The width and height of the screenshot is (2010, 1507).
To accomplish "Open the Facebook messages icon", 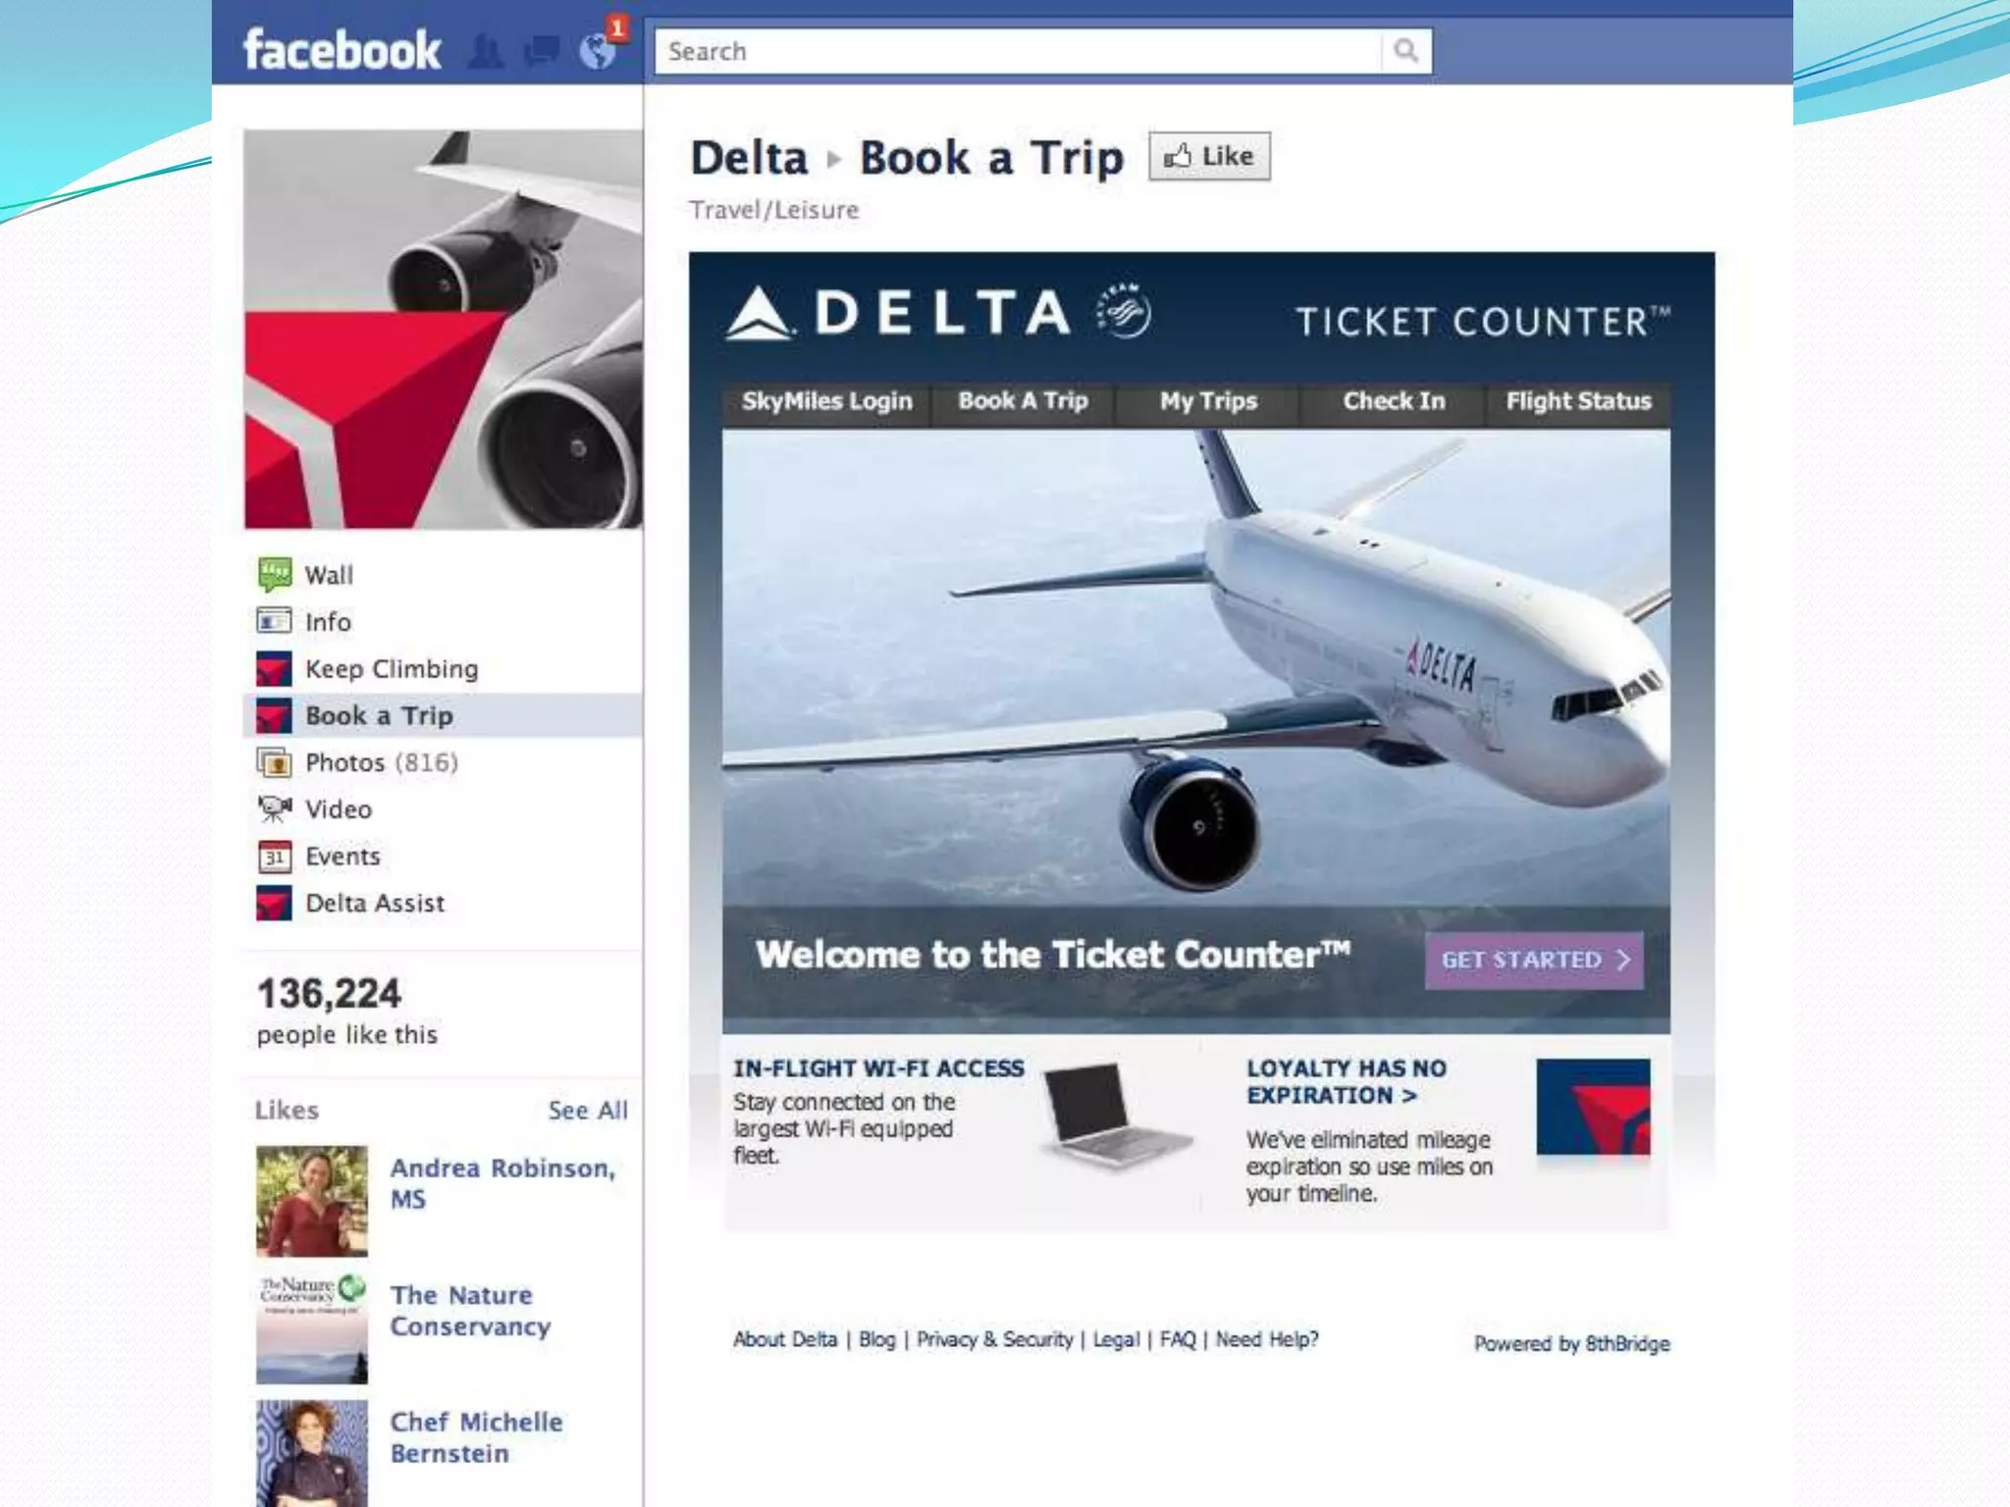I will (x=541, y=51).
